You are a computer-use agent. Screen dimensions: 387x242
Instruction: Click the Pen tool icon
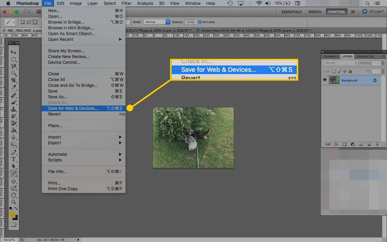[x=14, y=152]
